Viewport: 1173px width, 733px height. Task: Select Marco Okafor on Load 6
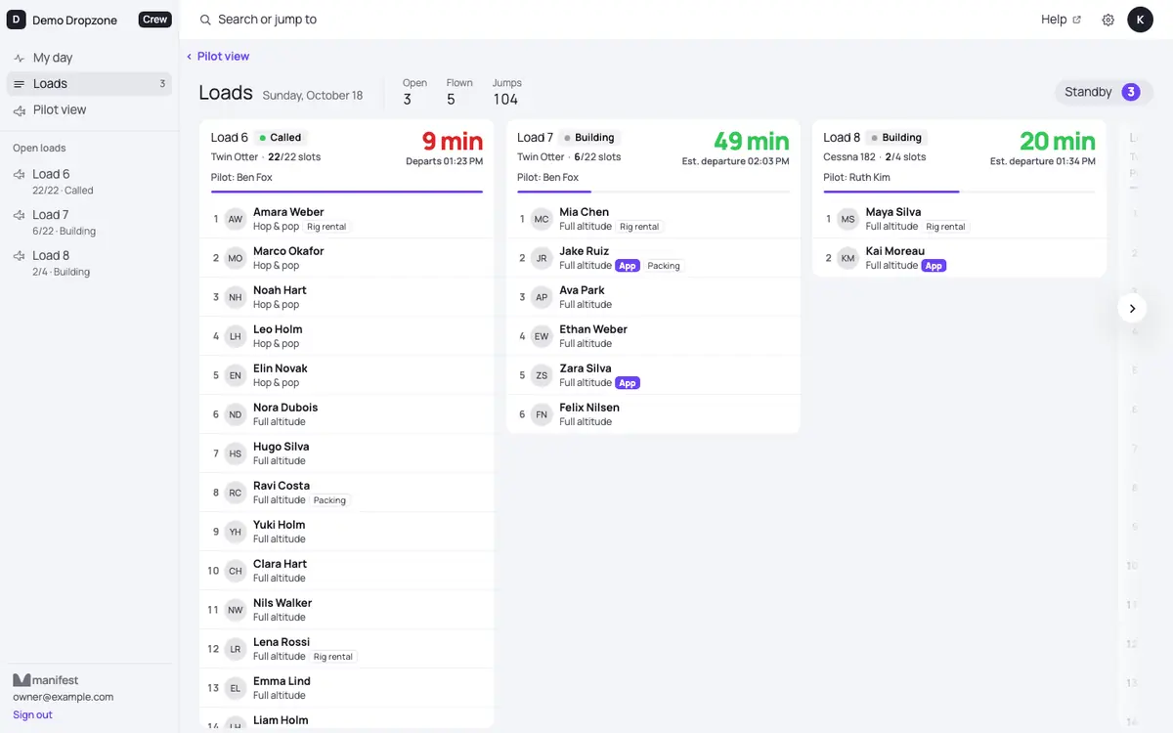(x=347, y=258)
